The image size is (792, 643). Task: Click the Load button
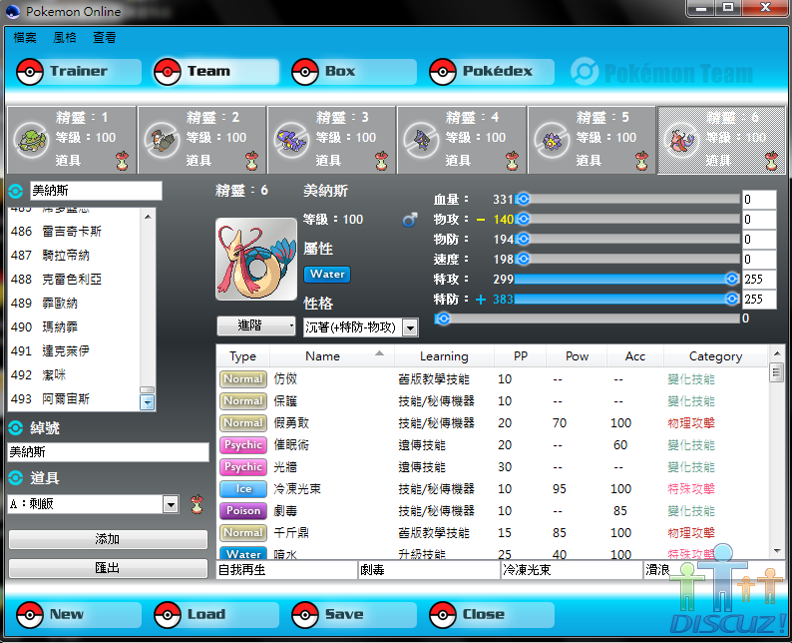[x=216, y=615]
